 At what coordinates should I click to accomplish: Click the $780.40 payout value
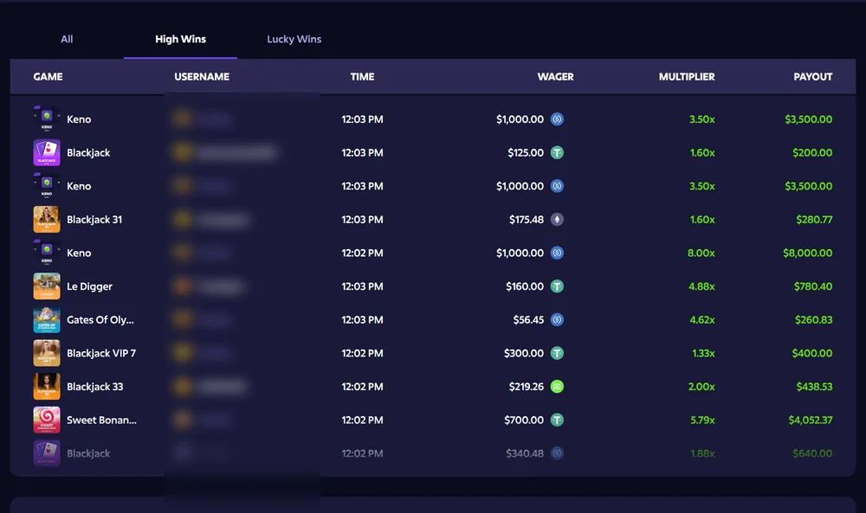pos(813,286)
